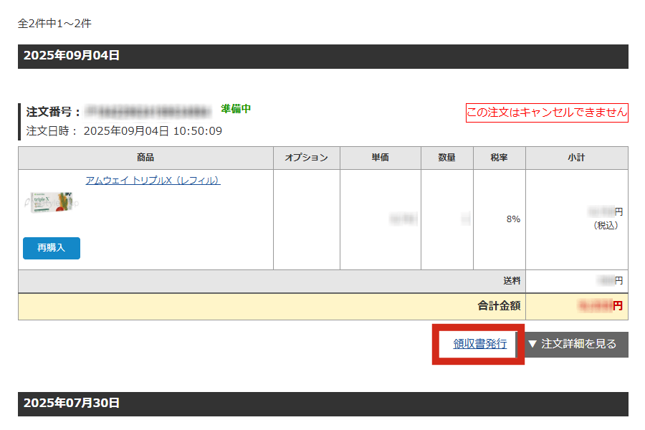Click the 小計 column header
The height and width of the screenshot is (430, 645).
[x=576, y=158]
